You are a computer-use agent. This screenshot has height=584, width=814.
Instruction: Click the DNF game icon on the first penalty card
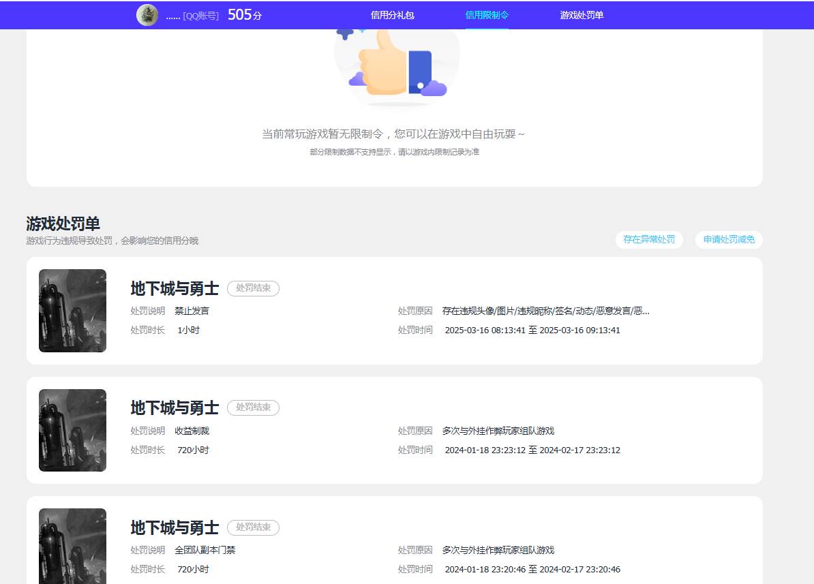[72, 311]
